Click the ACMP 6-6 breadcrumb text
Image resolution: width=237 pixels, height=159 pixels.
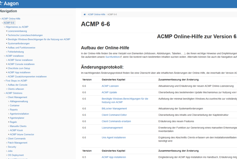tap(112, 15)
